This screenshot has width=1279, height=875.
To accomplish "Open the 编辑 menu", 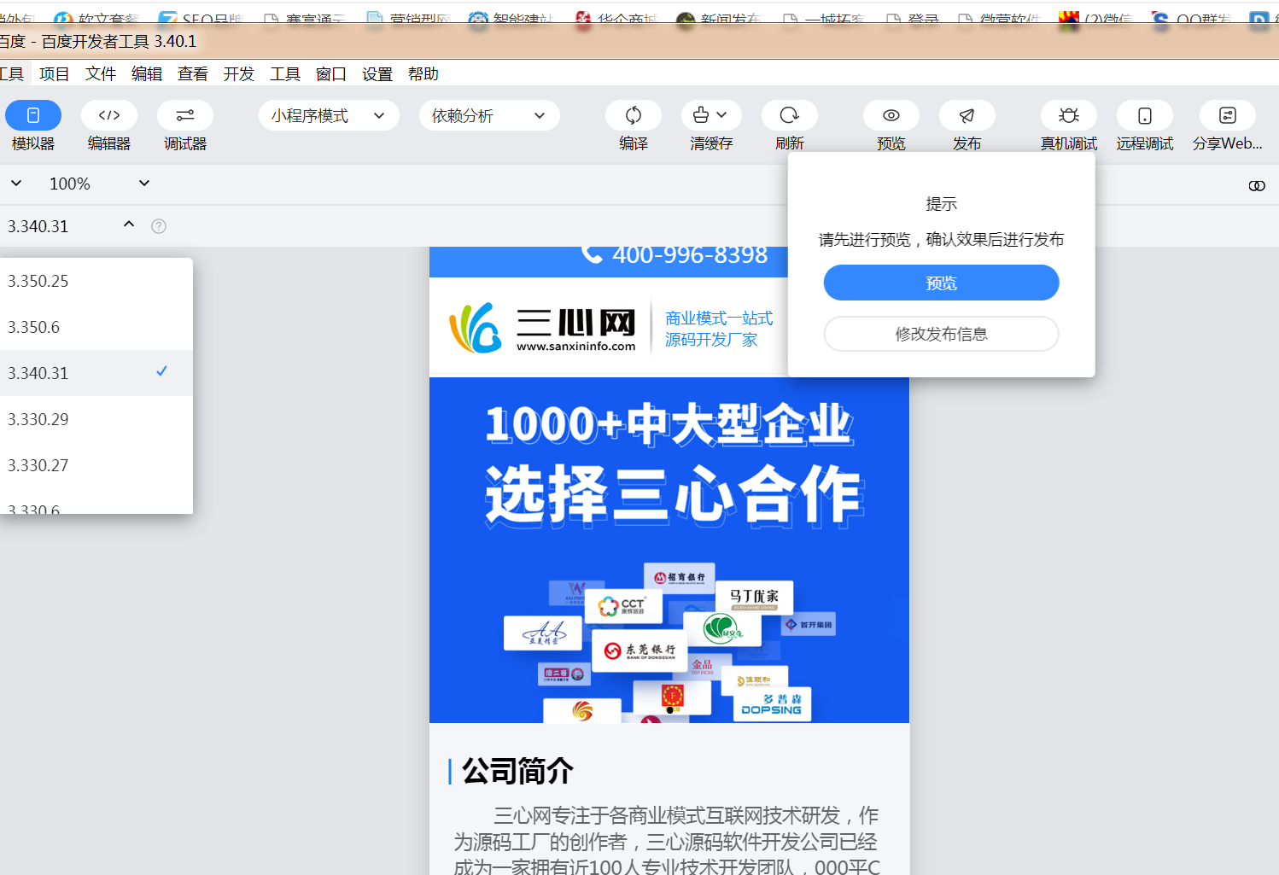I will pos(147,74).
